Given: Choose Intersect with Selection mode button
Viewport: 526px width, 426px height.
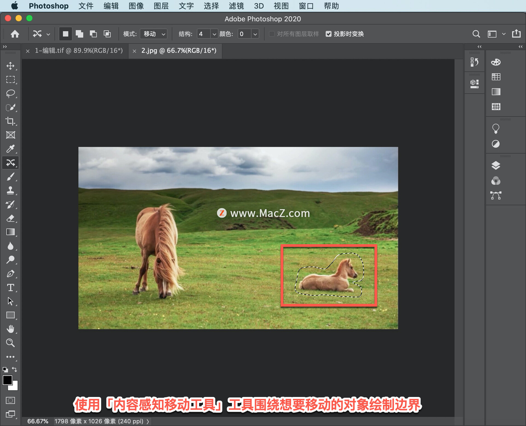Looking at the screenshot, I should pyautogui.click(x=107, y=34).
